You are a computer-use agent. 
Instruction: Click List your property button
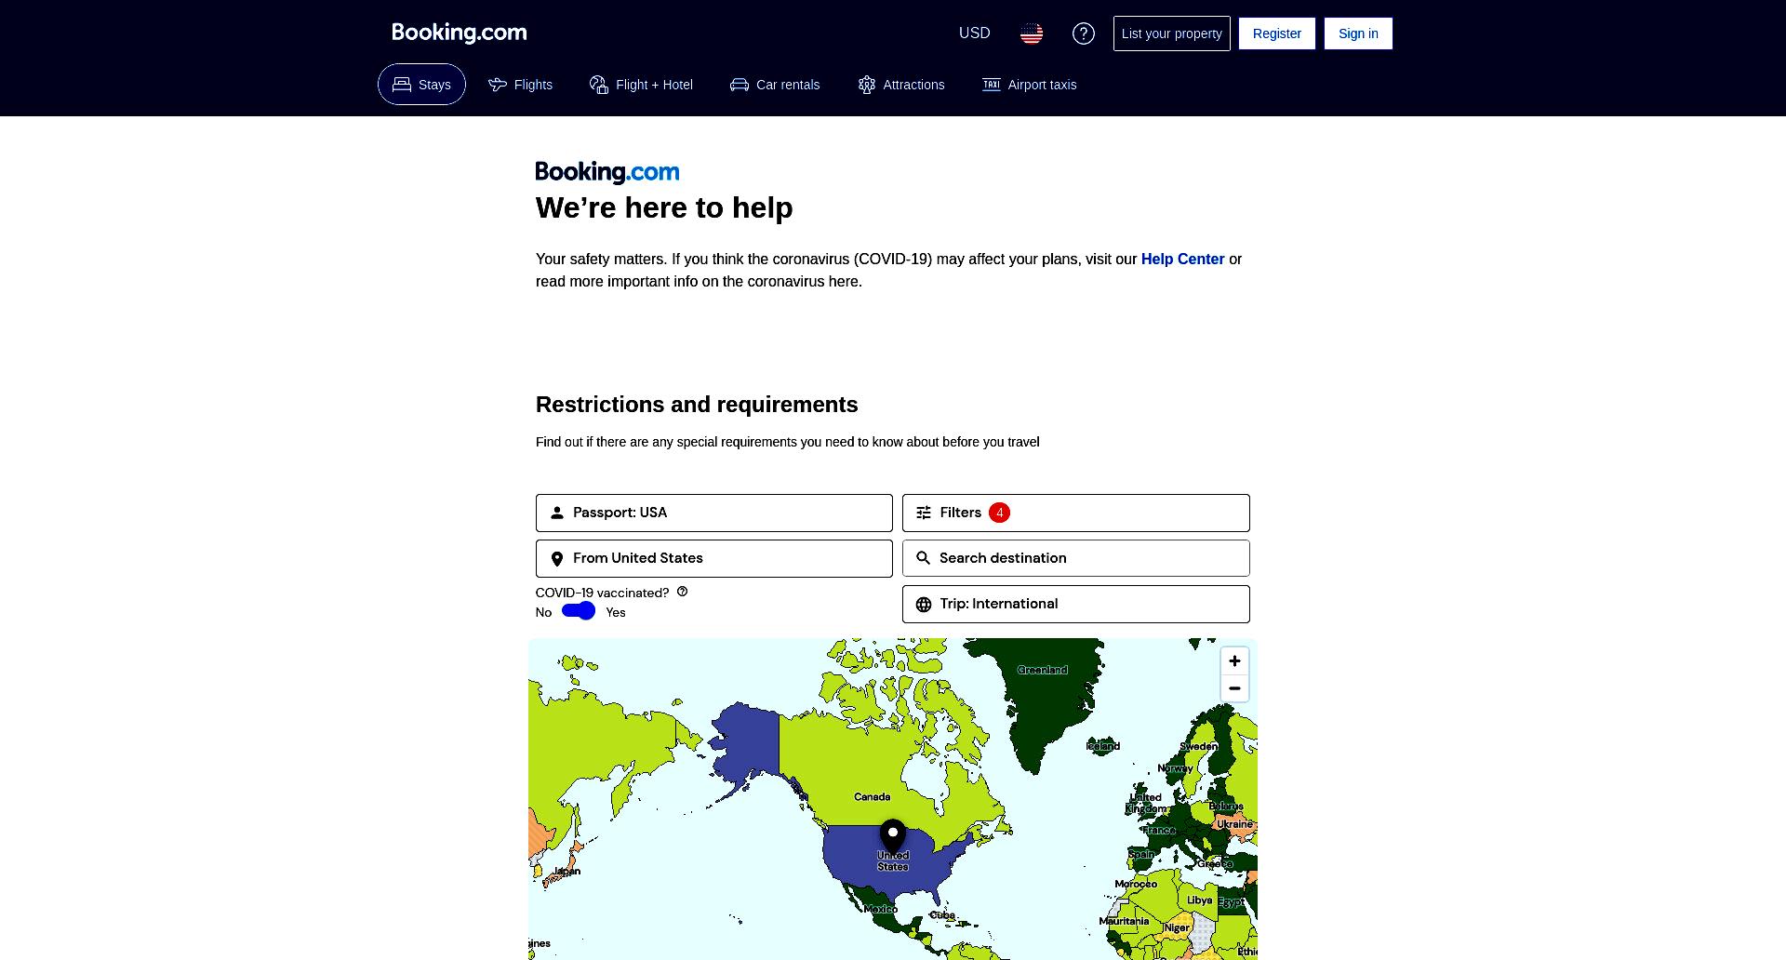1171,33
